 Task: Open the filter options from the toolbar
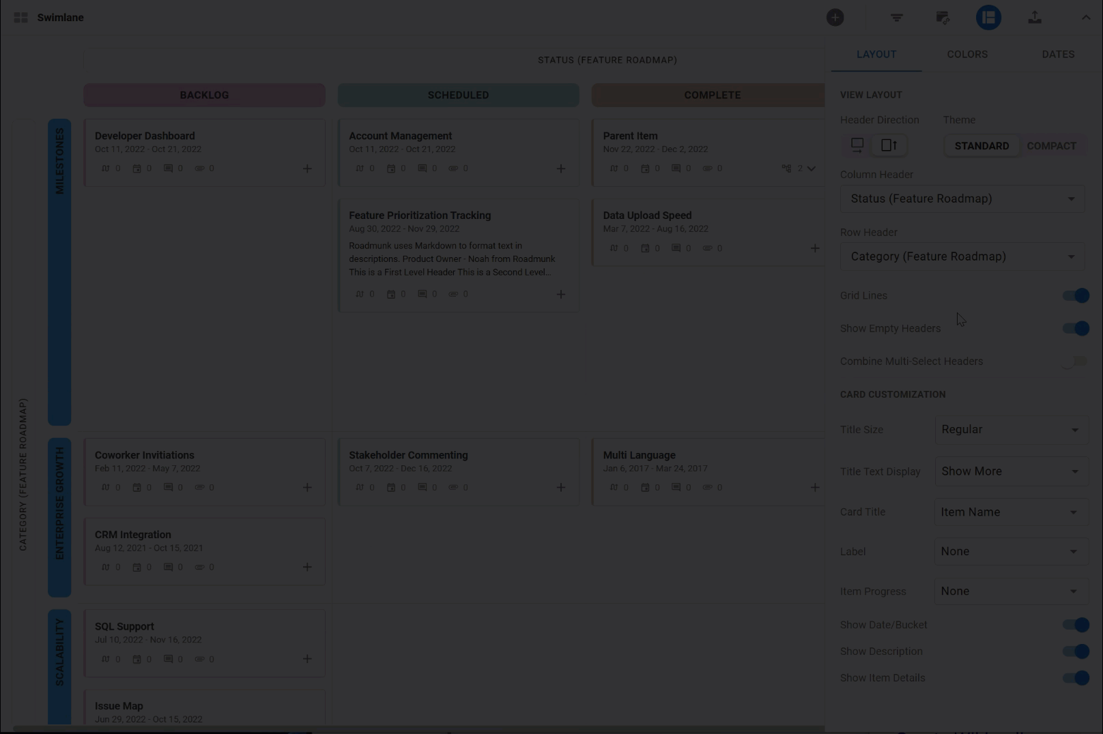coord(896,17)
